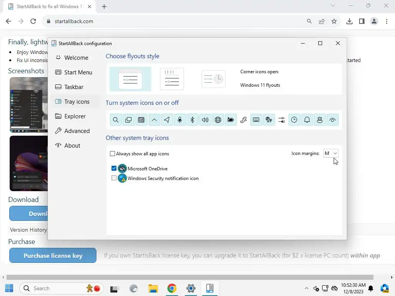Open the second screenshot thumbnail on webpage
This screenshot has height=296, width=395.
29,163
